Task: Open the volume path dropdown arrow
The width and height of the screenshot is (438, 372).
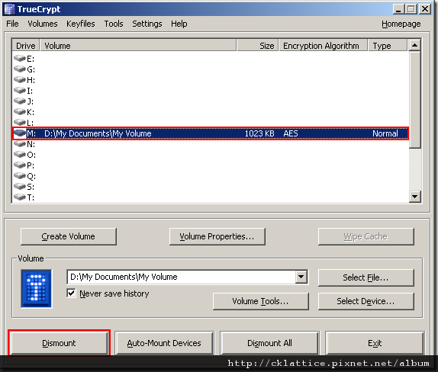Action: coord(301,277)
